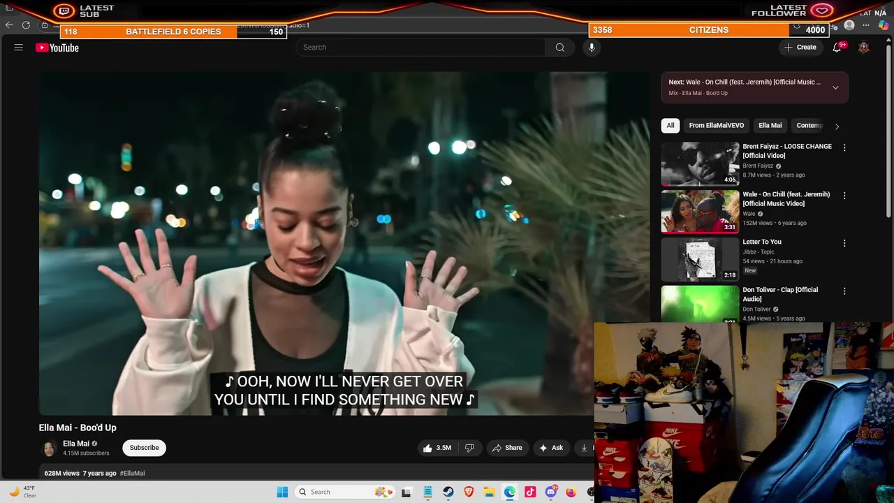
Task: Open the Windows Start menu
Action: point(282,492)
